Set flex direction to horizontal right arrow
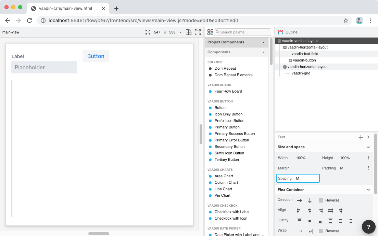 [299, 200]
